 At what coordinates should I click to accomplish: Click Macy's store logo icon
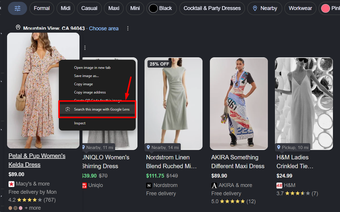point(11,184)
